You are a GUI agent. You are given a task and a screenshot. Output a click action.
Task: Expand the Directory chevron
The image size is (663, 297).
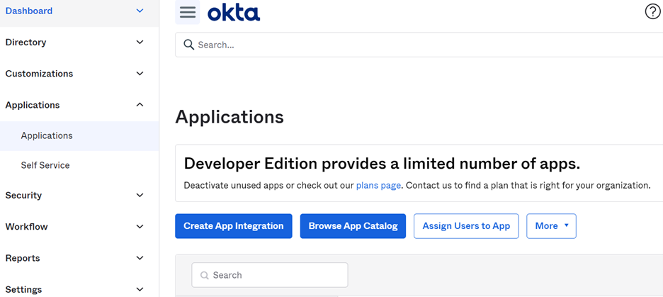coord(140,43)
